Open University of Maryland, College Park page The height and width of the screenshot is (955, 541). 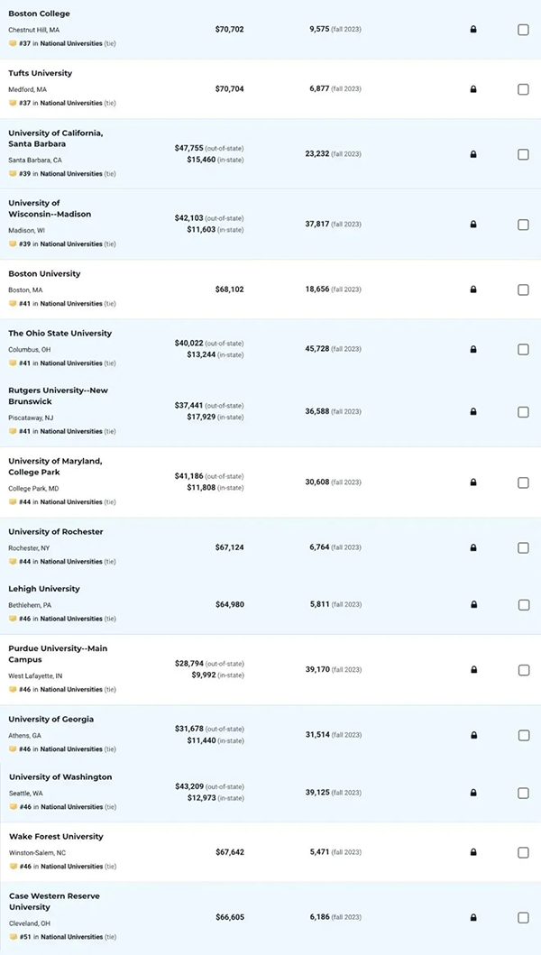click(55, 466)
